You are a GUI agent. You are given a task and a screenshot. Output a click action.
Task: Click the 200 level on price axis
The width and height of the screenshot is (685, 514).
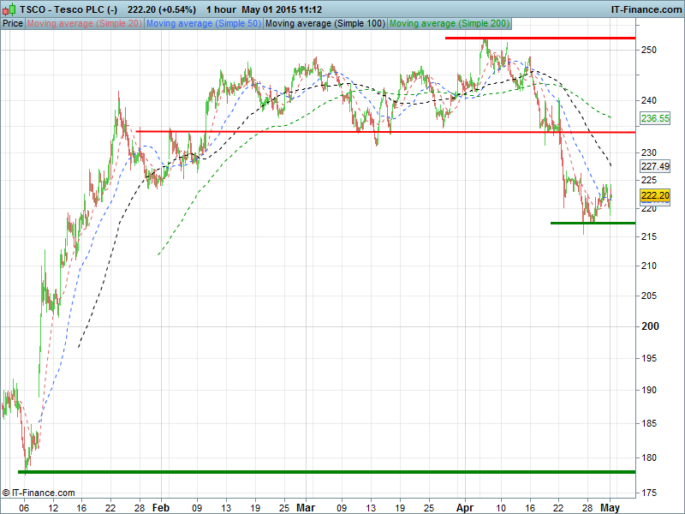(649, 326)
